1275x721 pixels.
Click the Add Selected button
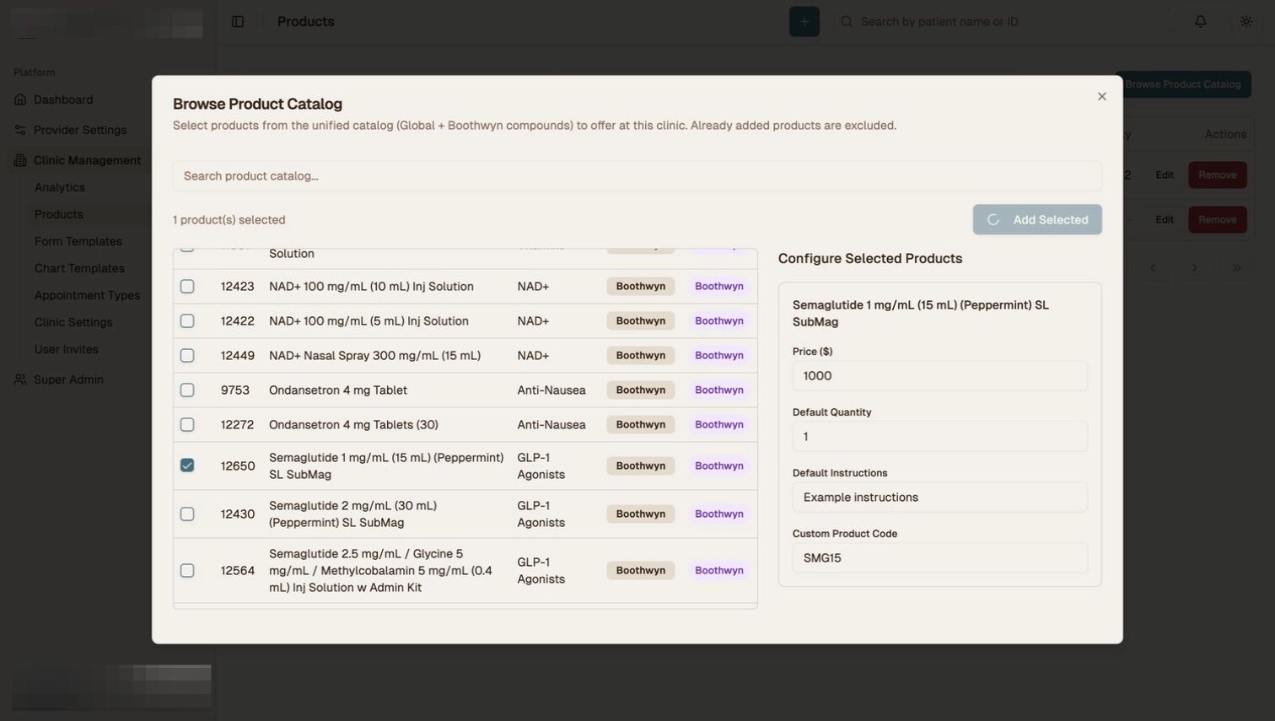(x=1037, y=220)
